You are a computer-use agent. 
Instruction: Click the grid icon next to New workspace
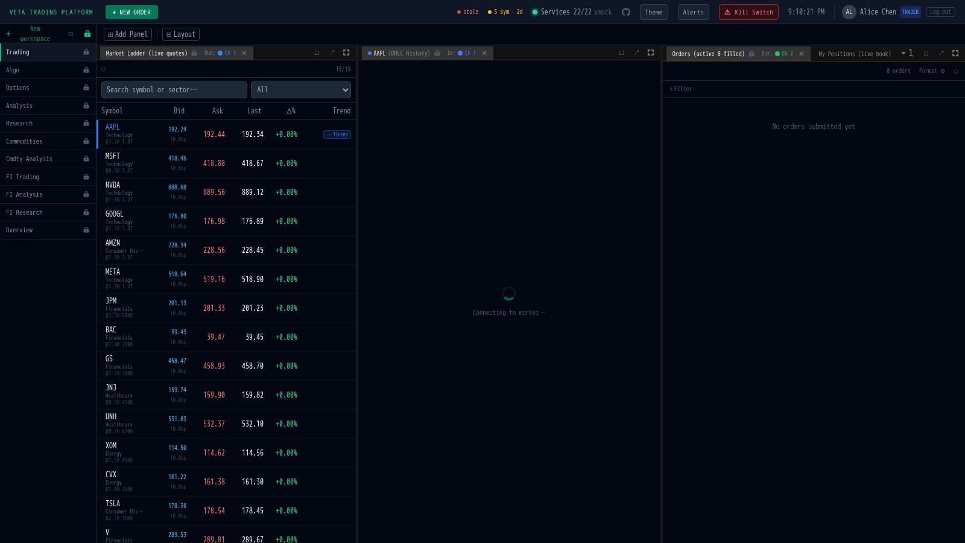[x=71, y=33]
